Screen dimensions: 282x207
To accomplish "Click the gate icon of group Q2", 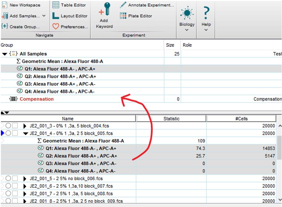I will point(19,76).
